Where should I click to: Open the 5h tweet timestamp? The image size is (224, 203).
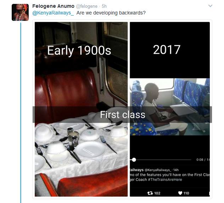(x=104, y=6)
